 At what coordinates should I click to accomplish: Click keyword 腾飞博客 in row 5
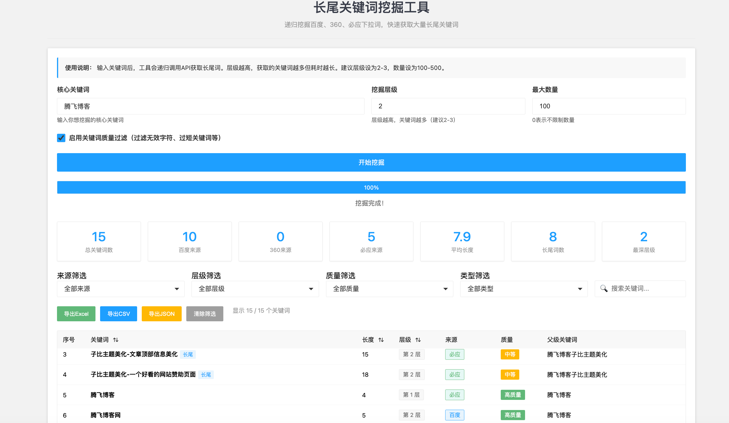pyautogui.click(x=103, y=395)
